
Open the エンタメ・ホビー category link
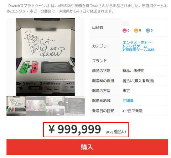point(137,42)
